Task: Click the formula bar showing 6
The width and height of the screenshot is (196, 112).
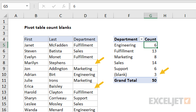Action: [x=133, y=6]
